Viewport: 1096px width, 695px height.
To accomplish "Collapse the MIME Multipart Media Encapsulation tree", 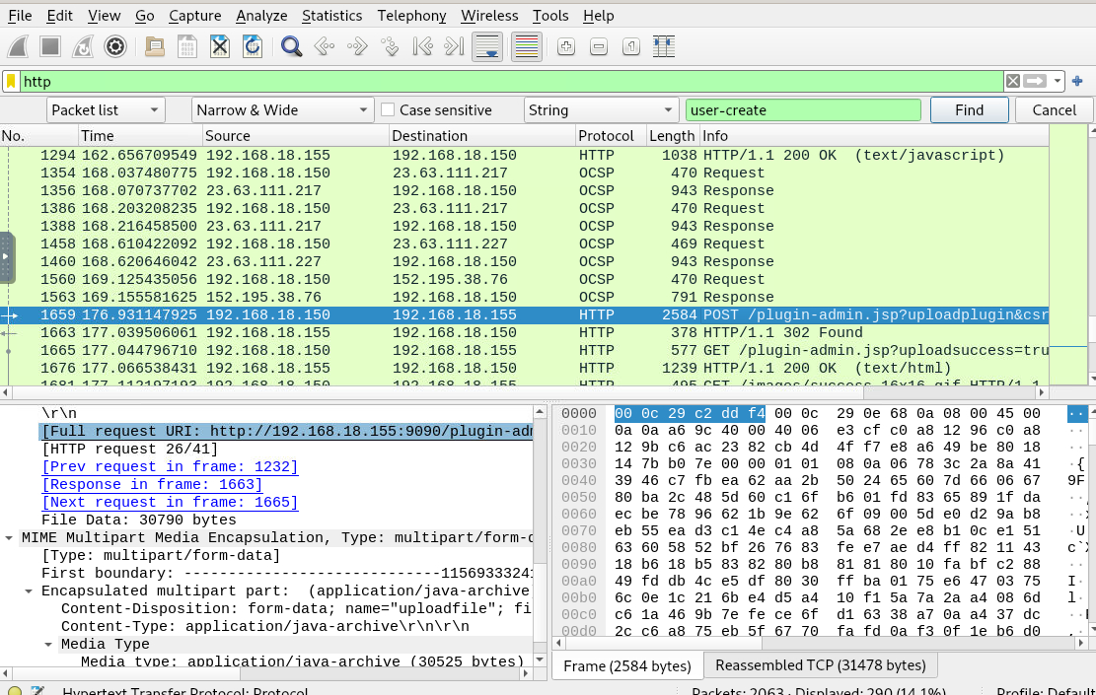I will (x=10, y=538).
